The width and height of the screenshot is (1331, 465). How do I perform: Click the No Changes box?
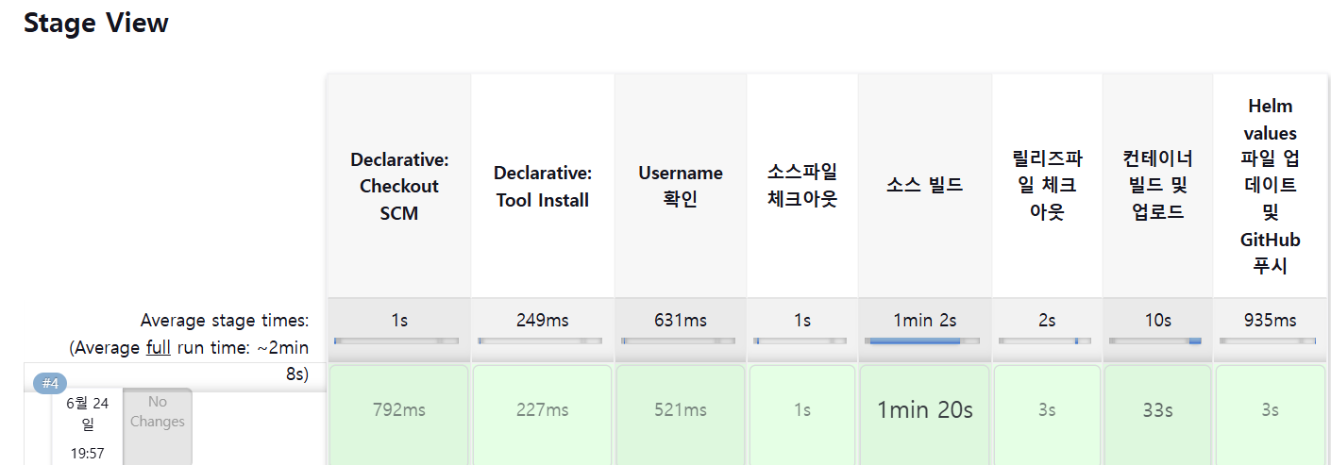tap(158, 413)
